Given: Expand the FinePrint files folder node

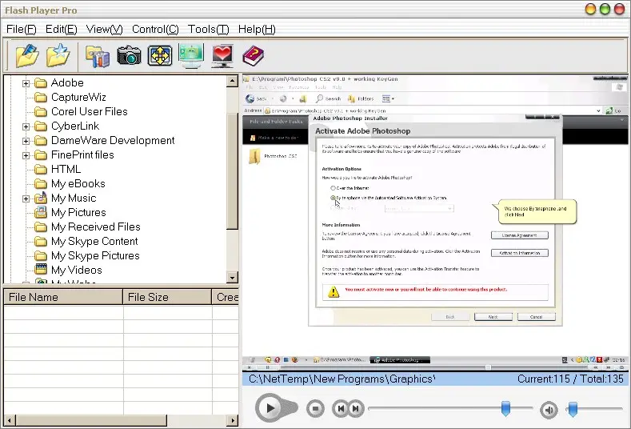Looking at the screenshot, I should [x=26, y=155].
